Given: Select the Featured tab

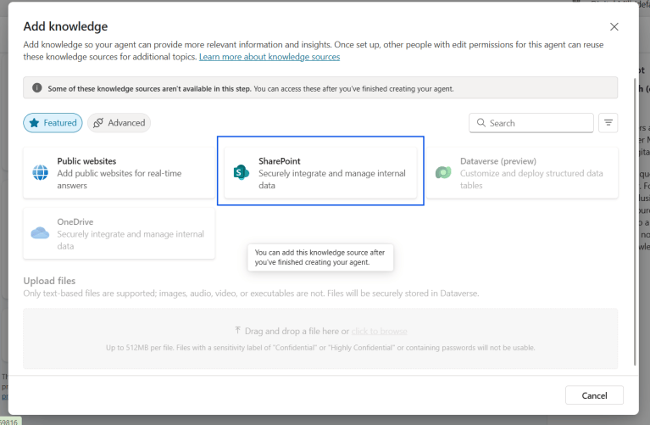Looking at the screenshot, I should point(53,123).
